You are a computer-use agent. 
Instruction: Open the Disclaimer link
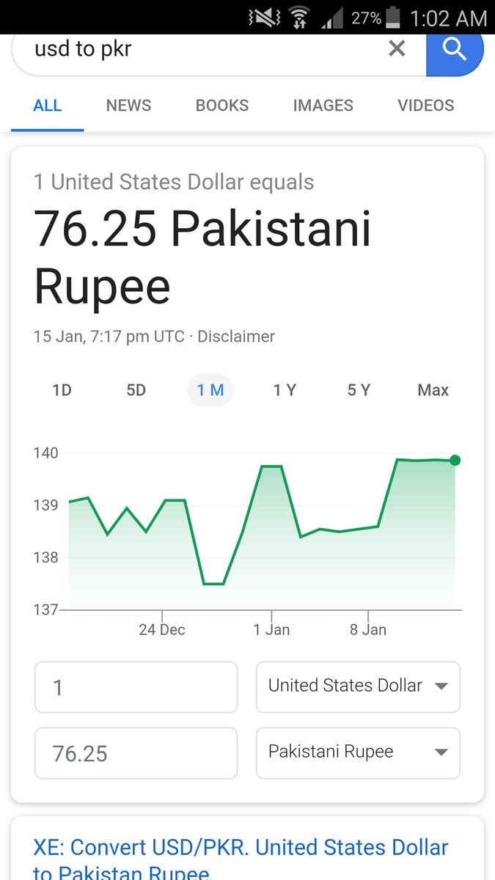[x=236, y=337]
